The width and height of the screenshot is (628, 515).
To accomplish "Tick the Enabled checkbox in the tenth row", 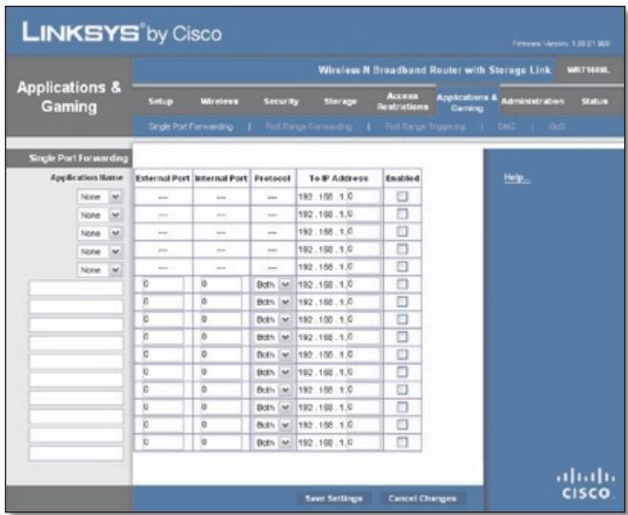I will [x=402, y=354].
